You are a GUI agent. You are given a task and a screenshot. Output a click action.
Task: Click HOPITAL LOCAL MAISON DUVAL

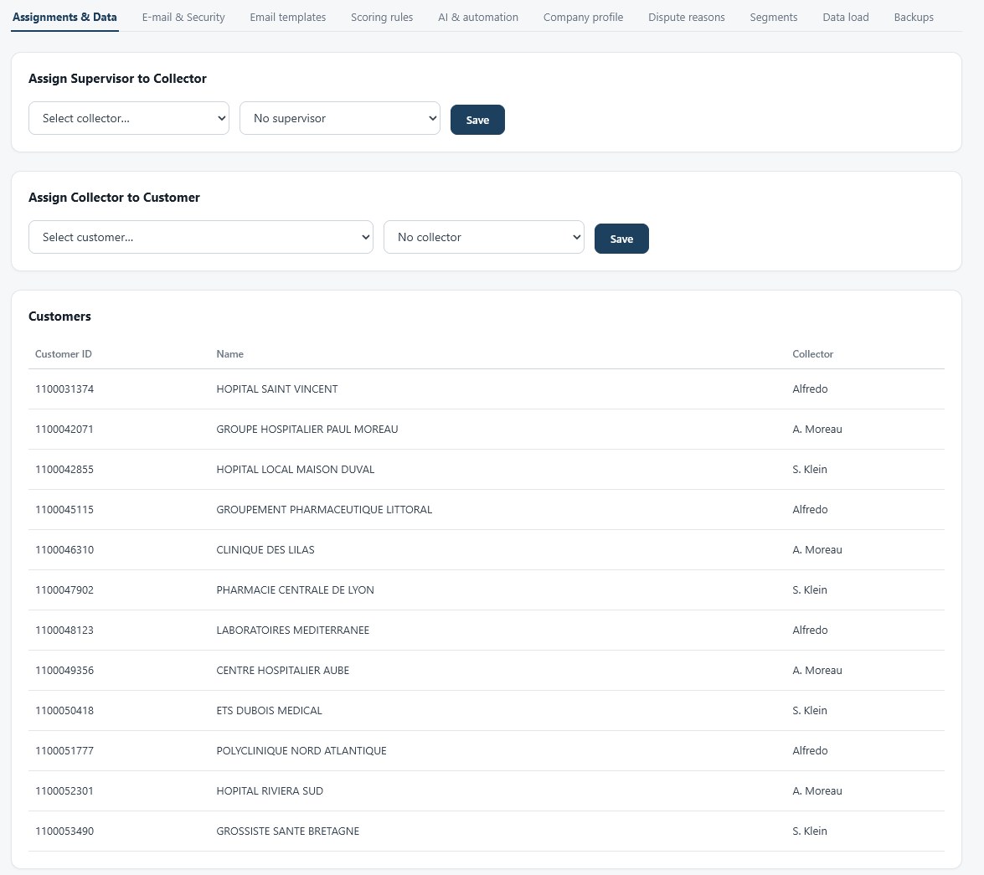point(295,469)
